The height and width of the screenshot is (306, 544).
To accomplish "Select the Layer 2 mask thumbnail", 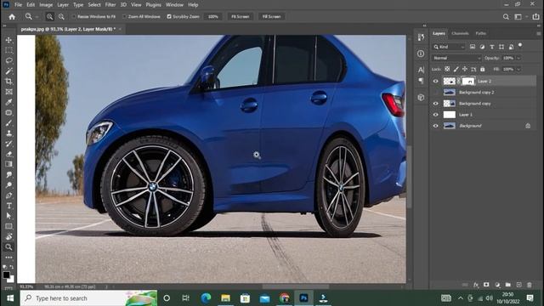I will 468,82.
